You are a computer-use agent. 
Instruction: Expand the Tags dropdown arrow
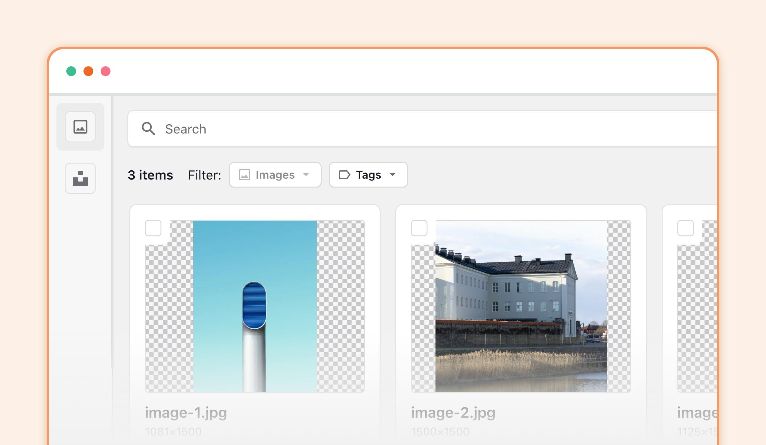pos(392,175)
